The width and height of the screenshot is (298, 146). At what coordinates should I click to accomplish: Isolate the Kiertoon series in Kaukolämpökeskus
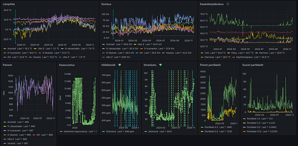[263, 53]
